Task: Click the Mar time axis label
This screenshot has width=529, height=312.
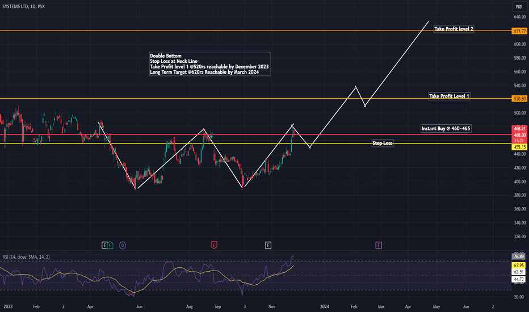Action: pyautogui.click(x=381, y=306)
